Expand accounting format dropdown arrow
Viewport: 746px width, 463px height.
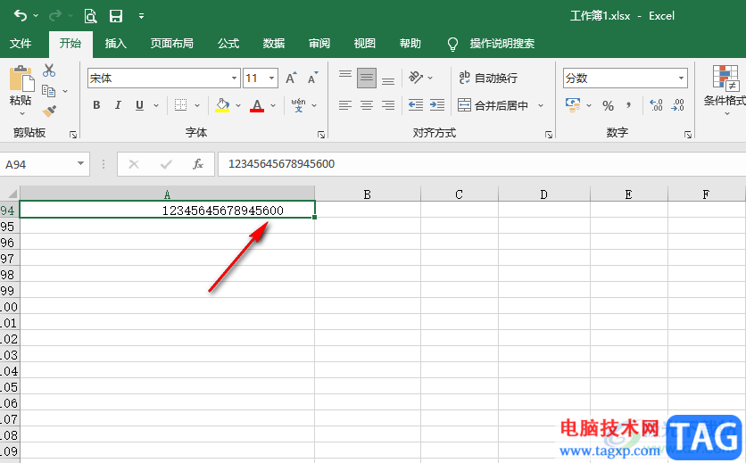click(x=589, y=105)
